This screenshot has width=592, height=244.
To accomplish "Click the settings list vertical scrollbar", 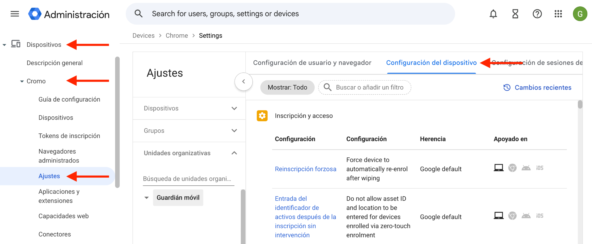I will (580, 105).
